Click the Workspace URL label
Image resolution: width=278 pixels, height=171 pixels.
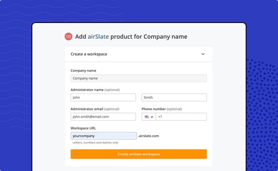click(x=83, y=128)
